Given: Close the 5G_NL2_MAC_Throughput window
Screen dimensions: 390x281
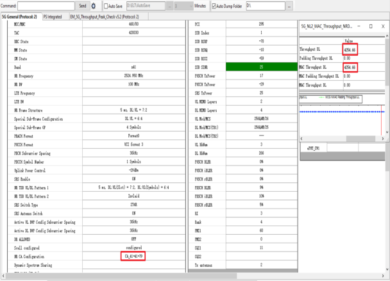Looking at the screenshot, I should pos(383,27).
